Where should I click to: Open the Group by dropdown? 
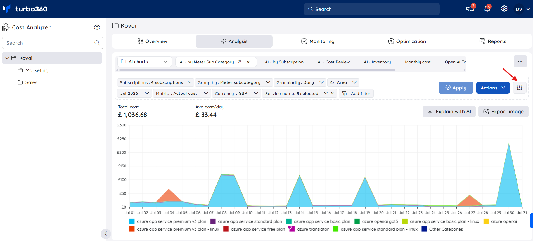(x=234, y=82)
